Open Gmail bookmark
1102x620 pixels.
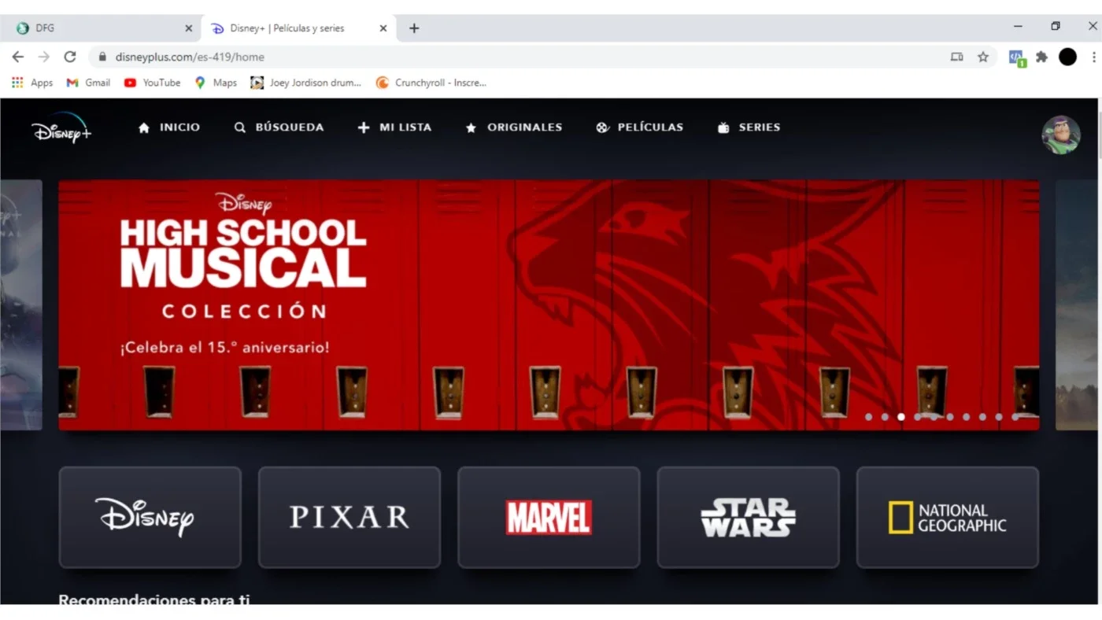tap(88, 83)
